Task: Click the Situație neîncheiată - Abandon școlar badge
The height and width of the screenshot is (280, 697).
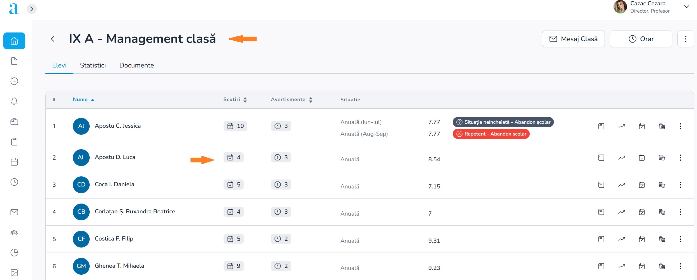Action: [x=503, y=122]
